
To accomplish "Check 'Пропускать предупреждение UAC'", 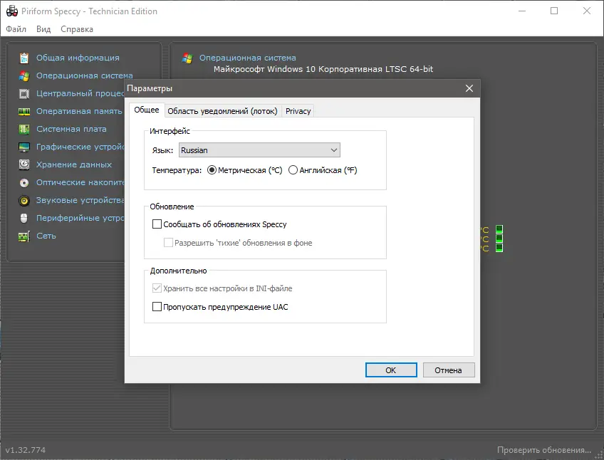I will point(159,306).
